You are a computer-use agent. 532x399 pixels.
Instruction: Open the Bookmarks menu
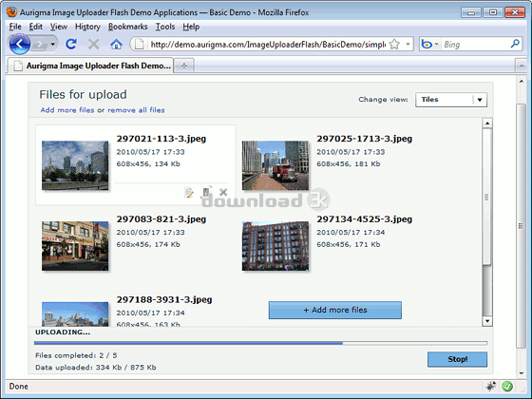(127, 27)
